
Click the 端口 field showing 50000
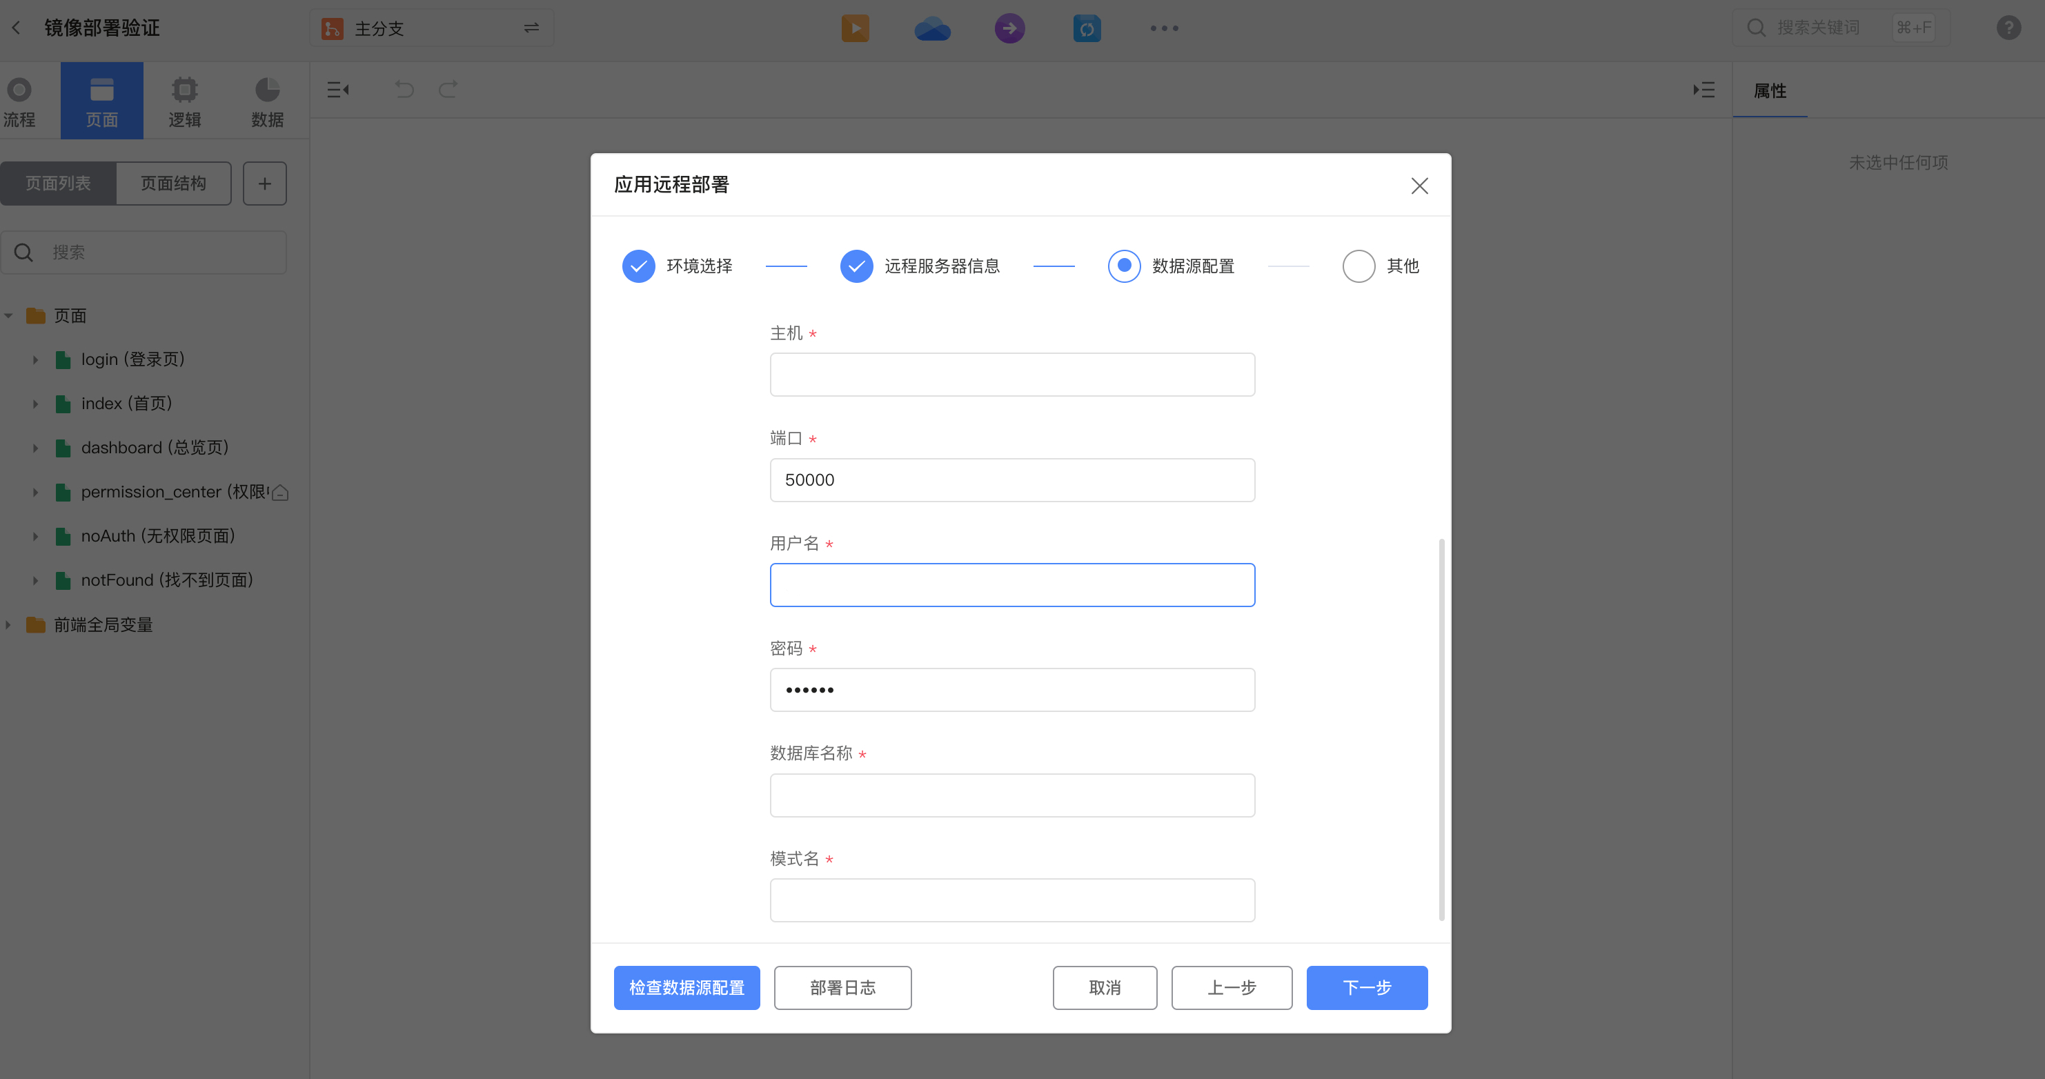pyautogui.click(x=1012, y=480)
